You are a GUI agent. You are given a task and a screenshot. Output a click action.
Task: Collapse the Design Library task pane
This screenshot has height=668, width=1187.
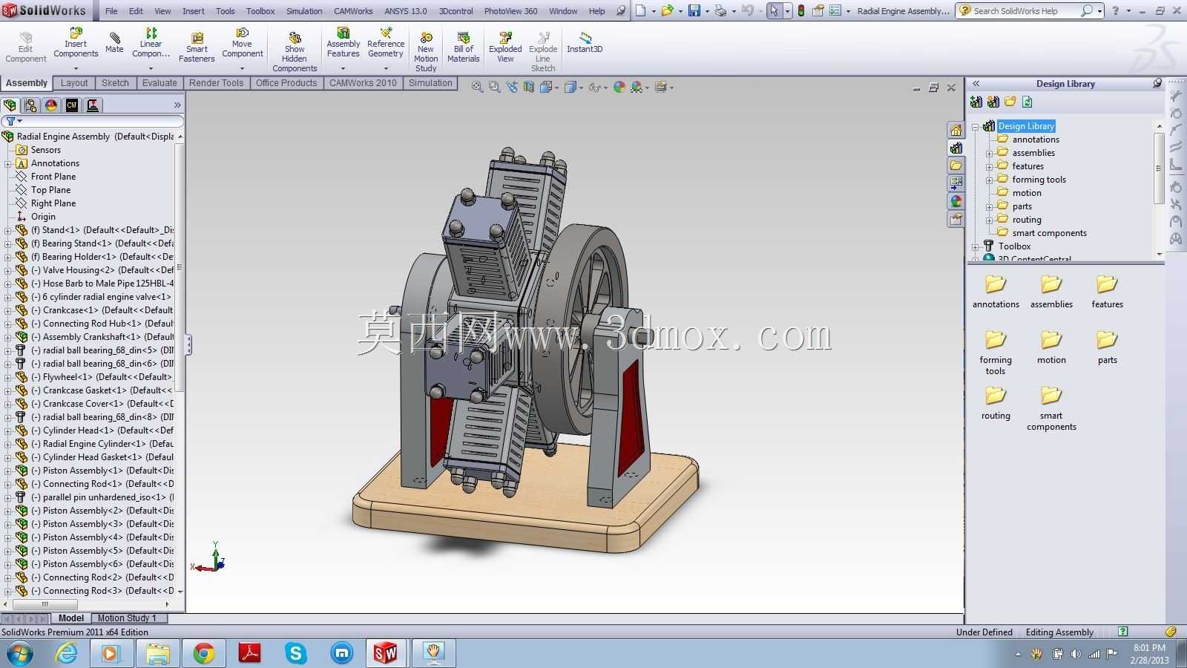(x=976, y=84)
